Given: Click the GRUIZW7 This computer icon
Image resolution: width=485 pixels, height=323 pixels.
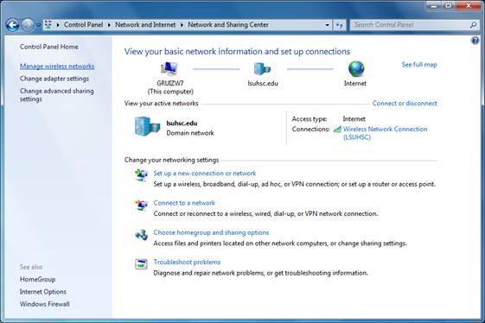Looking at the screenshot, I should [169, 69].
